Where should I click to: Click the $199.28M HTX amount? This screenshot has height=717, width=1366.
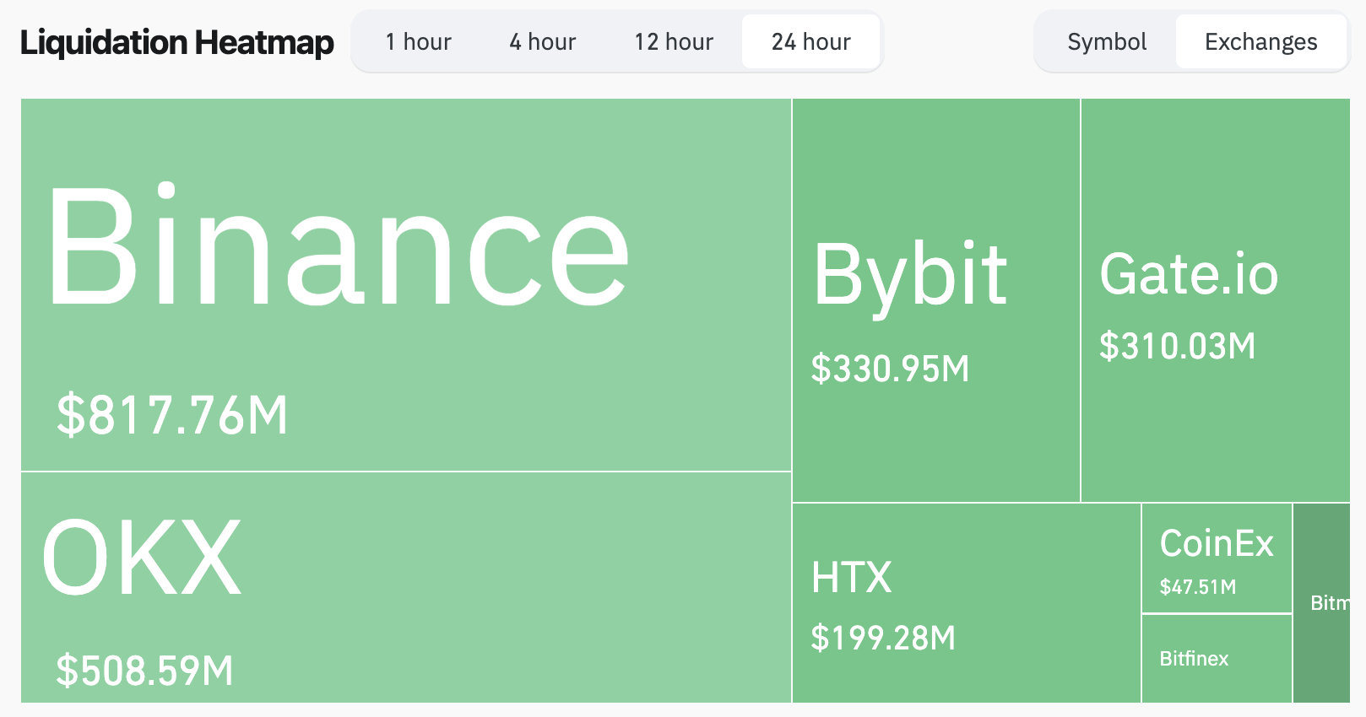pyautogui.click(x=882, y=638)
